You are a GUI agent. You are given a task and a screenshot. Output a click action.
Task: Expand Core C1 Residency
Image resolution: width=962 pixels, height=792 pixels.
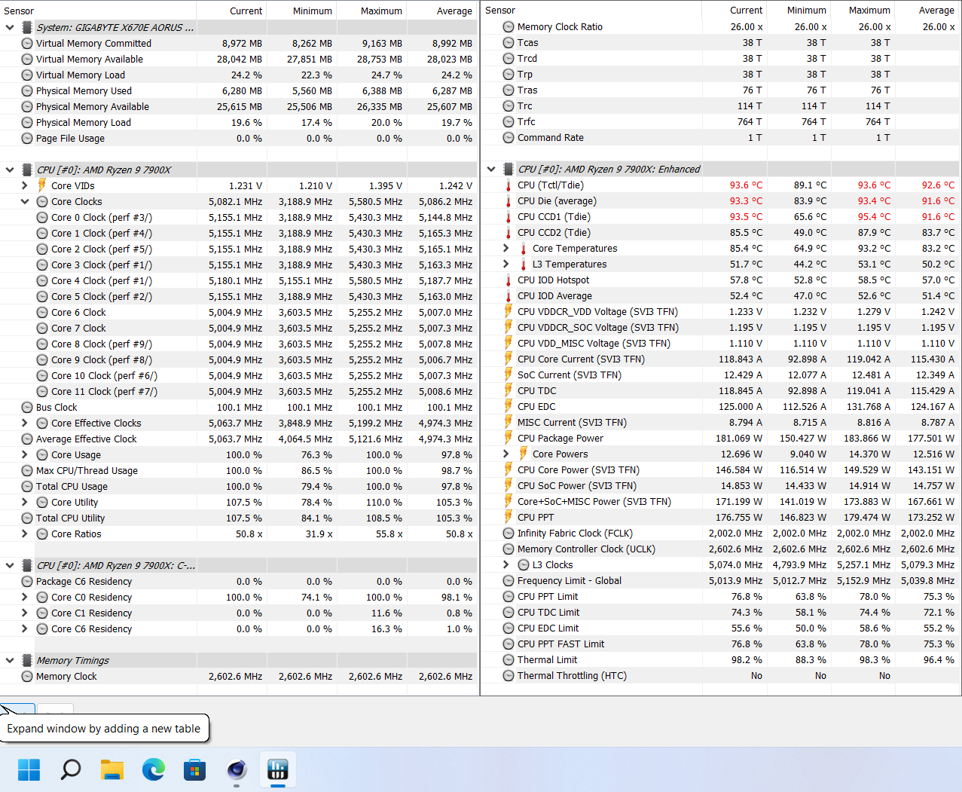(25, 613)
